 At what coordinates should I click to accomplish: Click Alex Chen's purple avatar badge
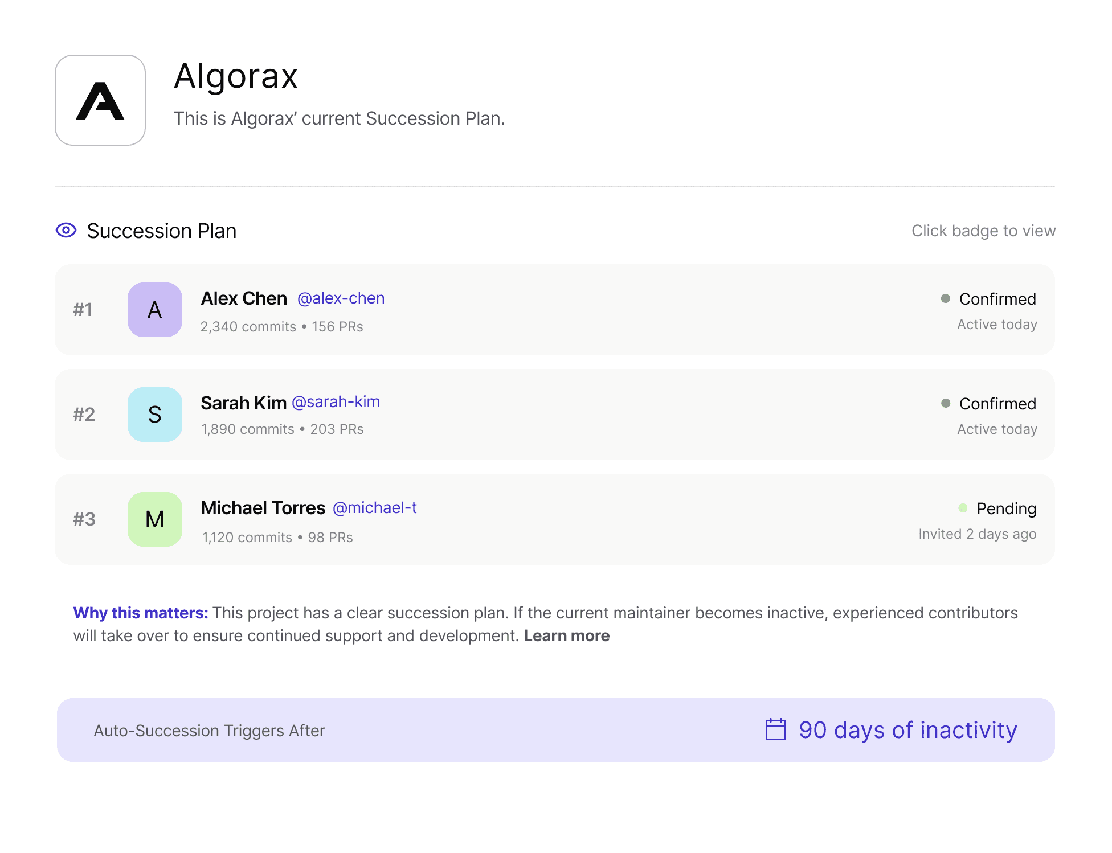155,310
